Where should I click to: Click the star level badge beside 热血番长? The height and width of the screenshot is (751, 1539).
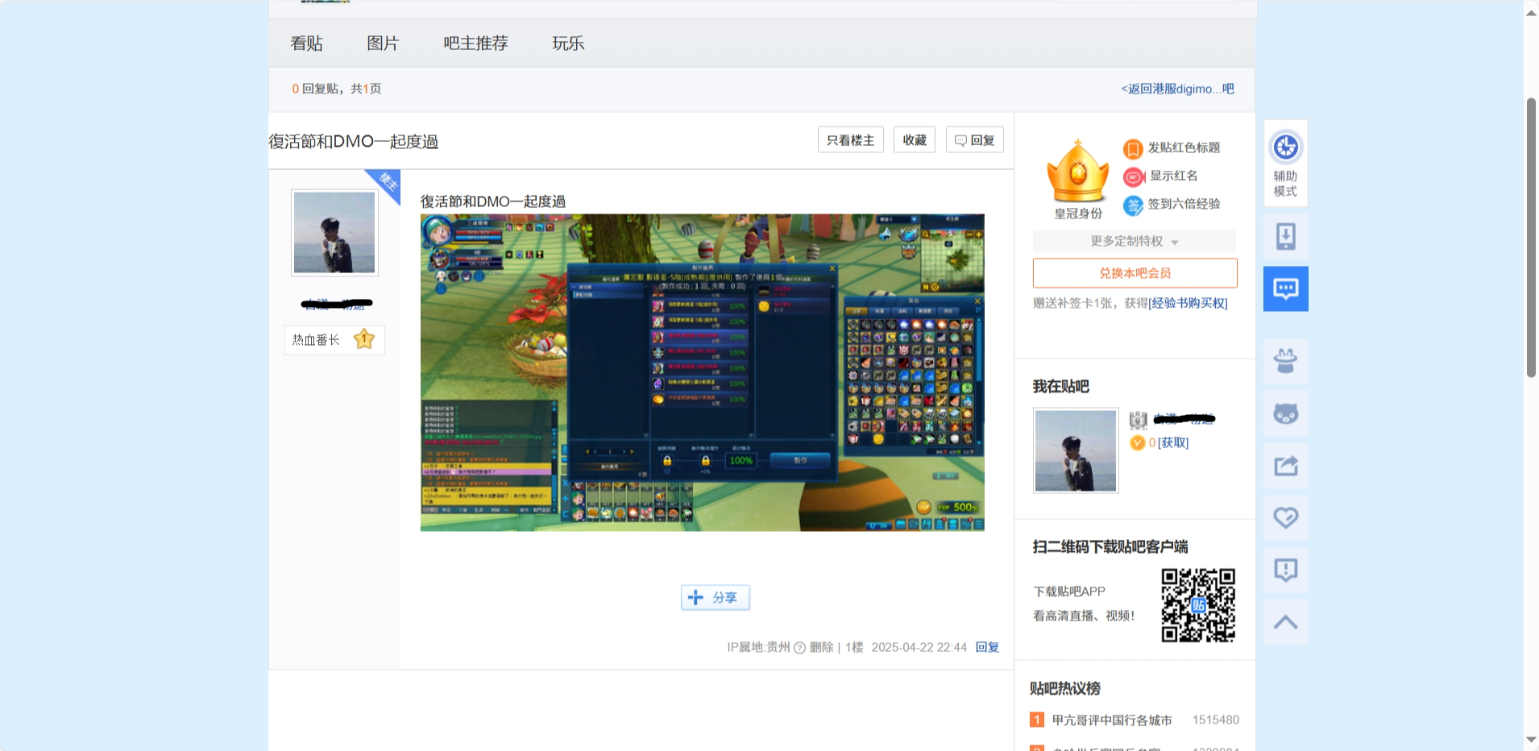[x=364, y=339]
